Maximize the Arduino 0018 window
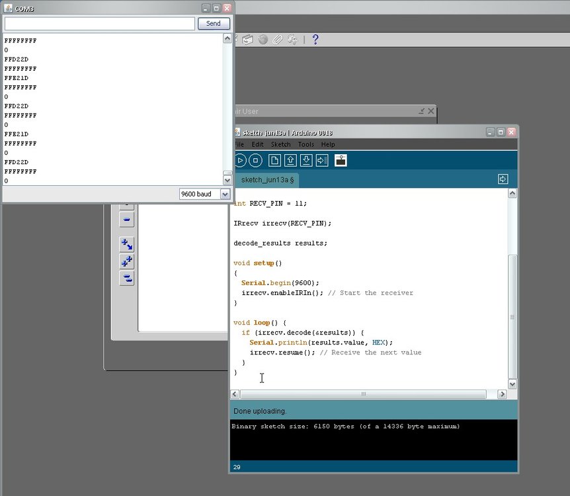Viewport: 570px width, 496px height. click(501, 132)
